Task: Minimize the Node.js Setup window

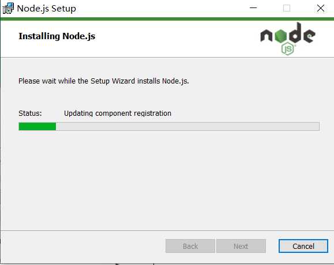Action: click(x=253, y=8)
